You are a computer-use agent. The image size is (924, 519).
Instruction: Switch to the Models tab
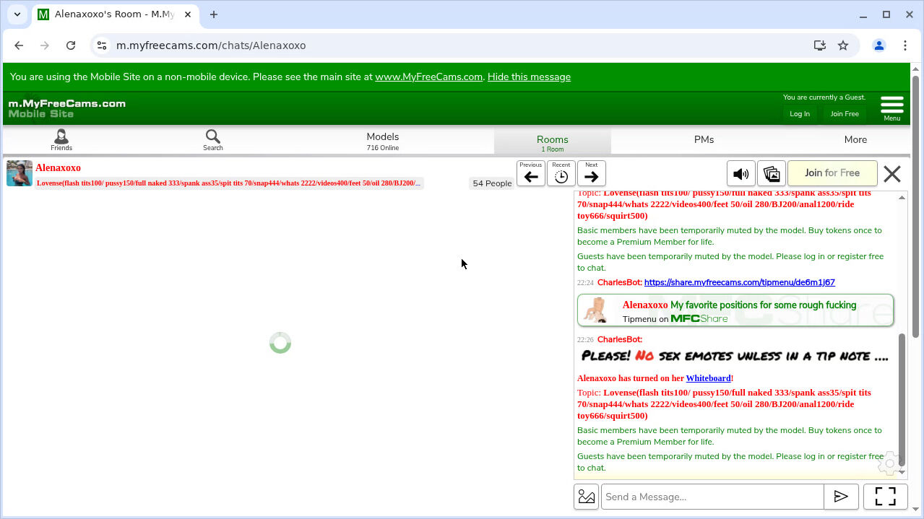[x=382, y=140]
